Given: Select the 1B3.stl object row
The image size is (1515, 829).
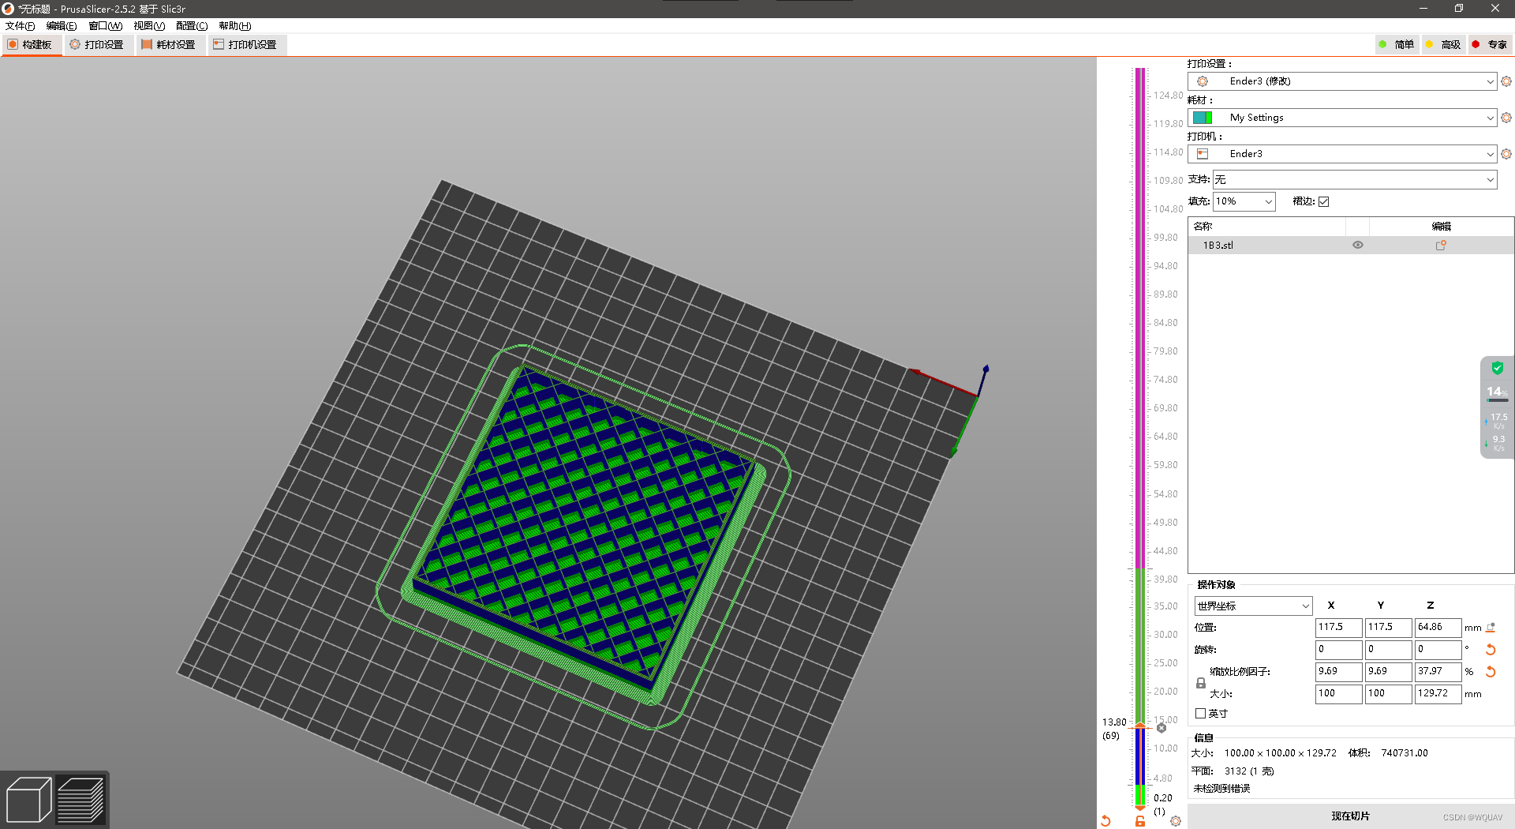Looking at the screenshot, I should coord(1350,246).
